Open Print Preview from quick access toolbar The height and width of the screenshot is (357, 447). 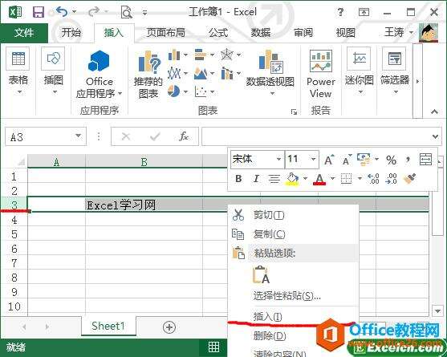point(126,12)
